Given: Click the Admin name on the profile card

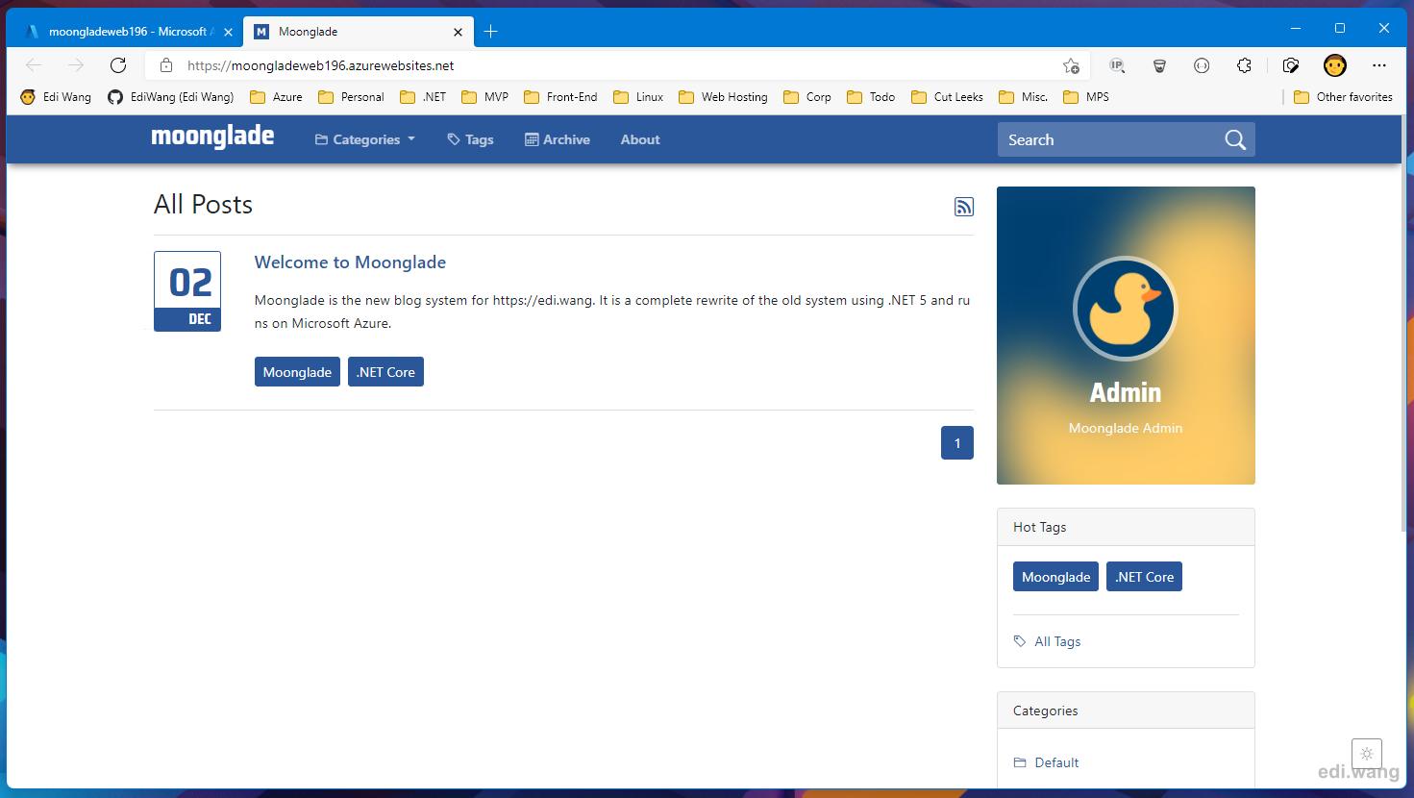Looking at the screenshot, I should tap(1126, 392).
